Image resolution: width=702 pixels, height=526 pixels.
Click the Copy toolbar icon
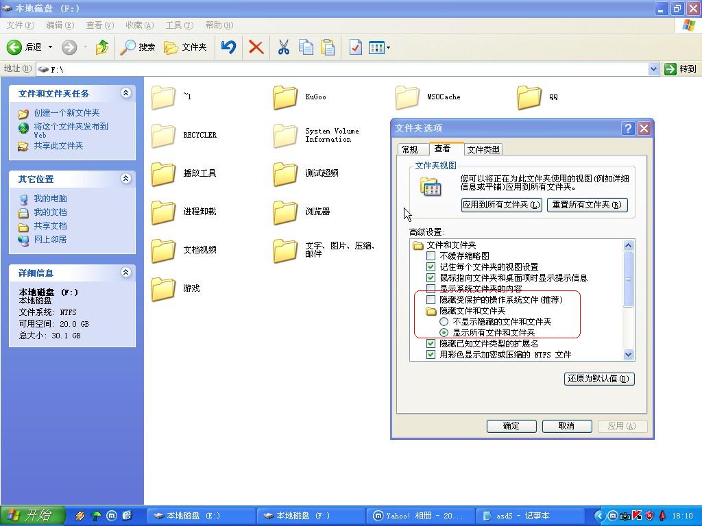point(306,47)
